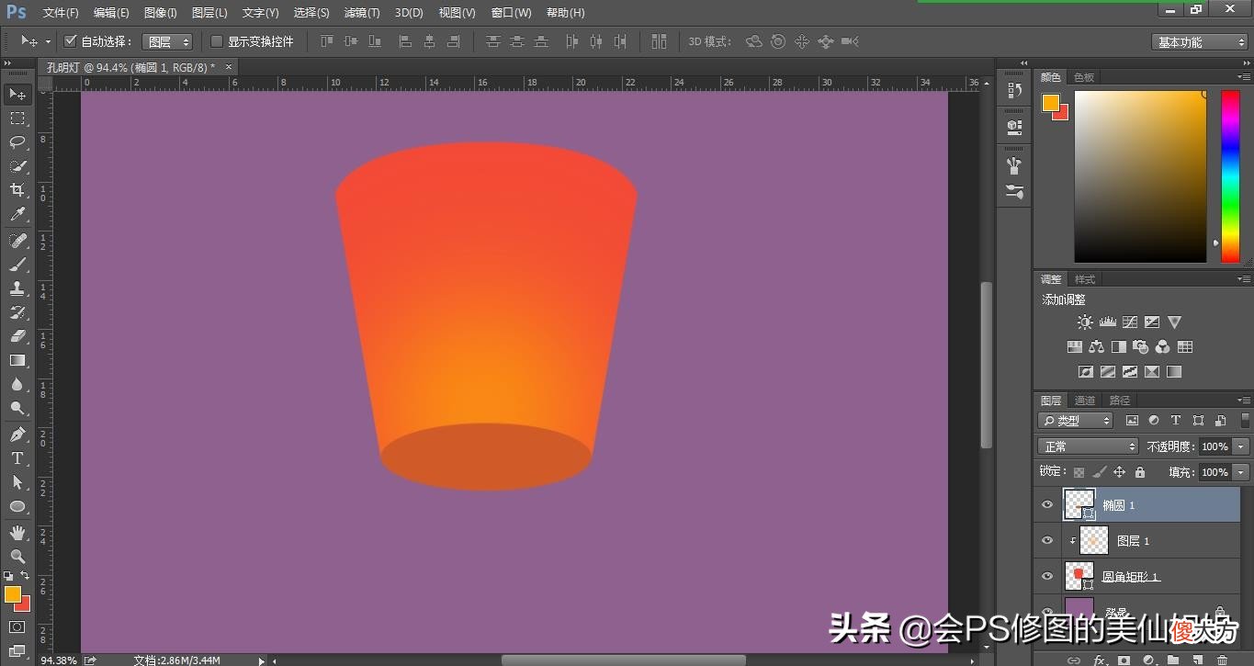Switch to the 路径 tab
Image resolution: width=1254 pixels, height=666 pixels.
(x=1120, y=401)
